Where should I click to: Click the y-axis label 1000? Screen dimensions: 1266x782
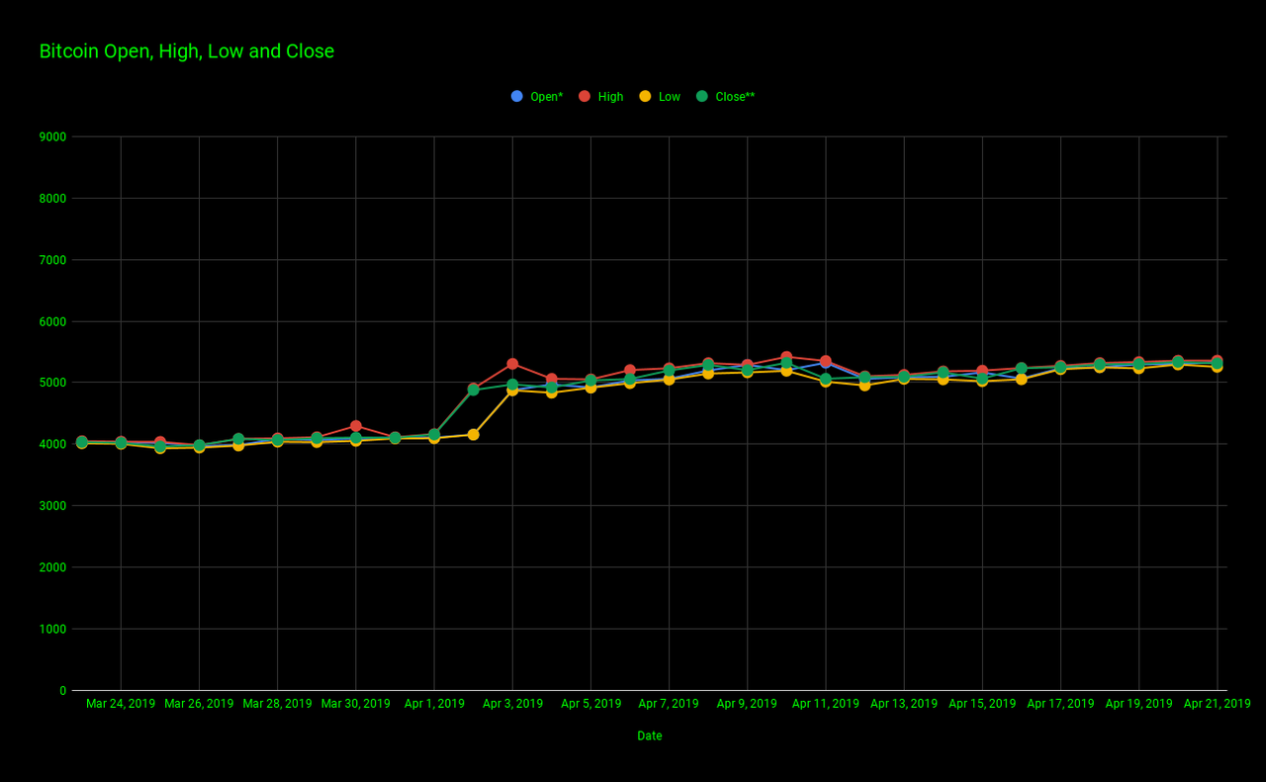54,629
